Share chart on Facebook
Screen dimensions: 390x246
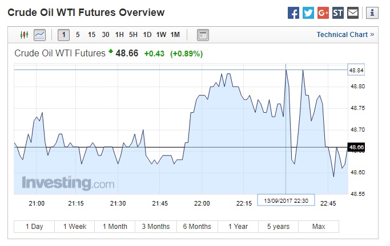coord(293,13)
